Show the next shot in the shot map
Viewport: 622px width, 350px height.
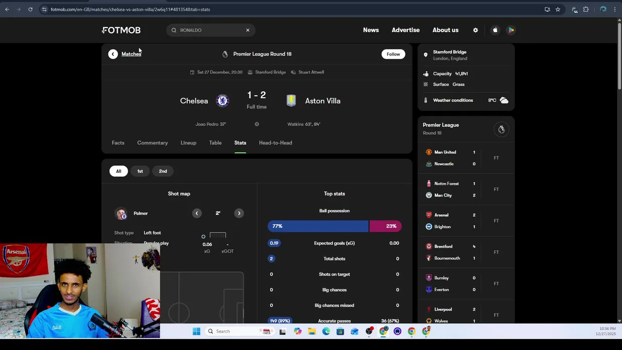click(239, 213)
